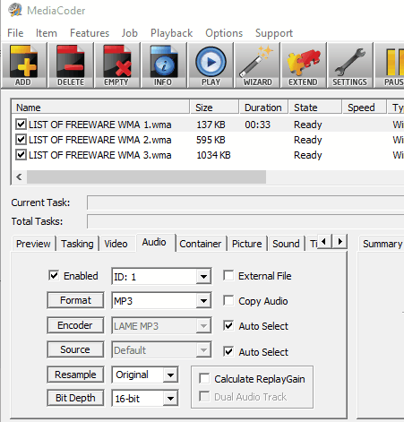Click the EMPTY list toolbar icon
This screenshot has width=404, height=422.
117,65
